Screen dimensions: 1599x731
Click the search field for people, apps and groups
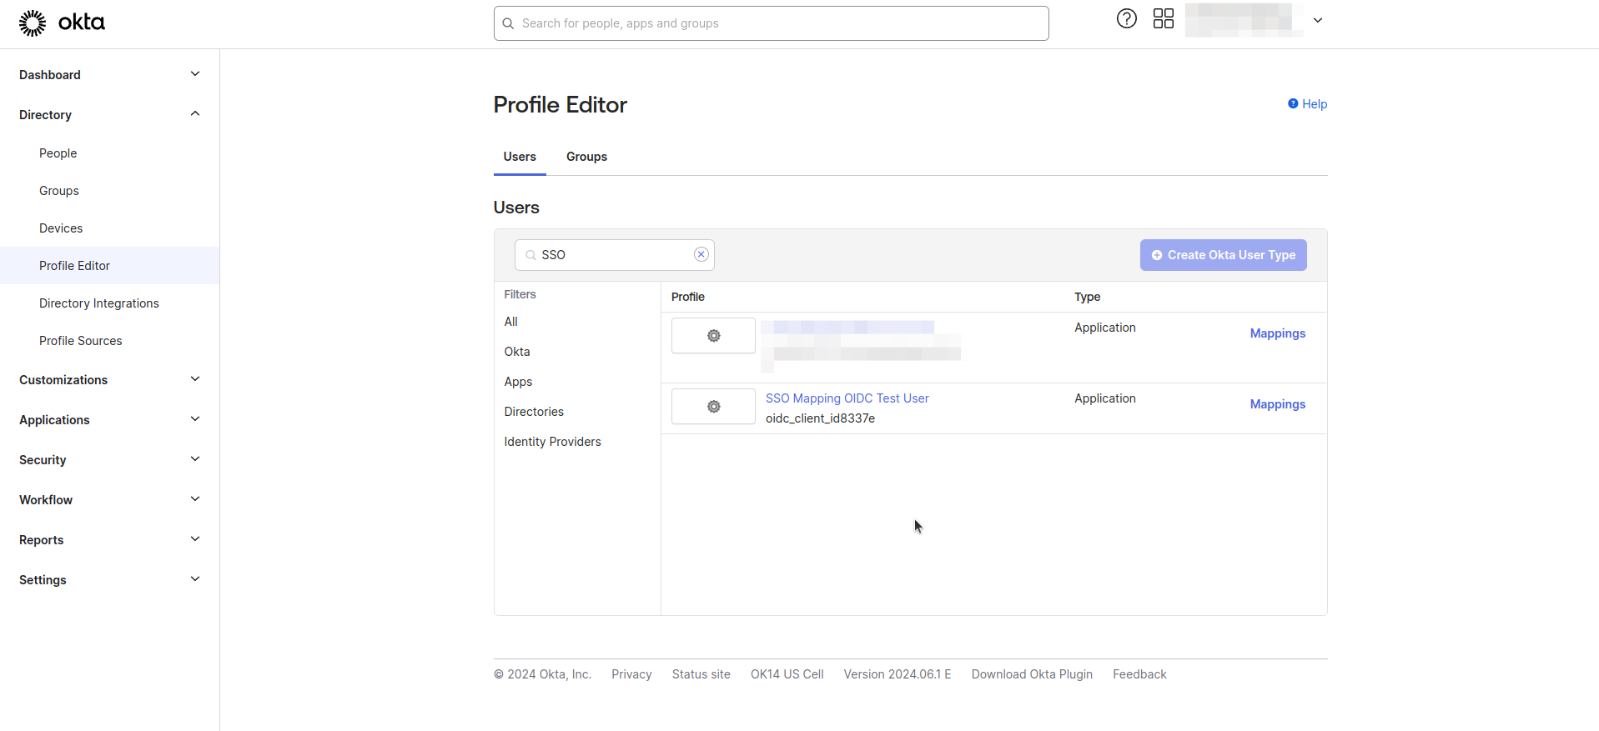pyautogui.click(x=771, y=23)
